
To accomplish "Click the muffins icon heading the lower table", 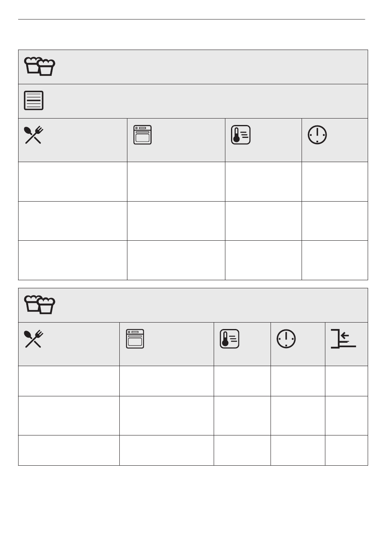I will pos(40,305).
